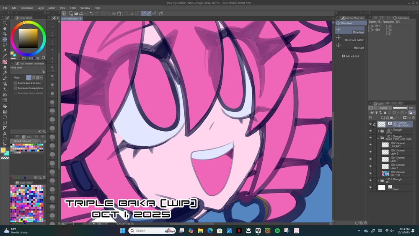Expand the SFXs layer folder
Image resolution: width=419 pixels, height=236 pixels.
coord(378,131)
